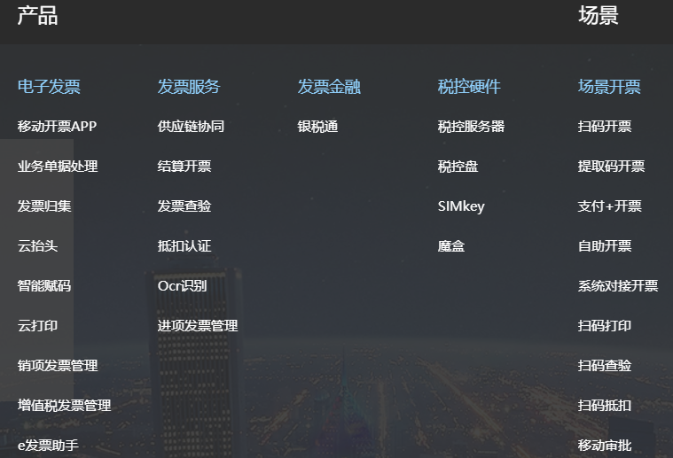Open the 云抬头 product link
The width and height of the screenshot is (673, 458).
(37, 246)
